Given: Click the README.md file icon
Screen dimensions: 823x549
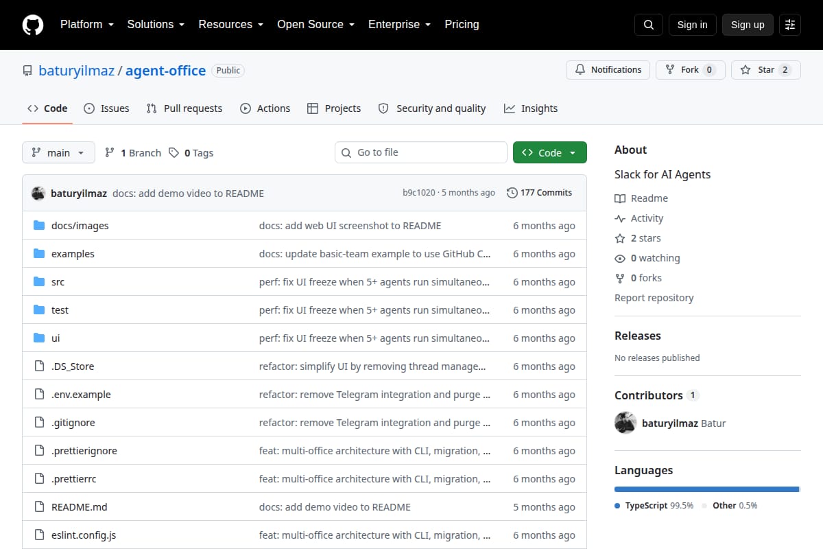Looking at the screenshot, I should click(39, 507).
